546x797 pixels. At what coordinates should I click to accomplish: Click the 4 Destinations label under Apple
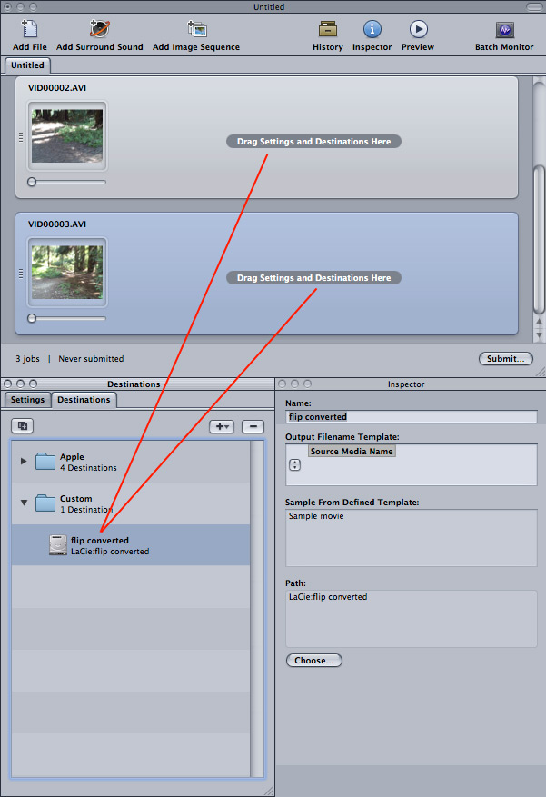click(88, 468)
